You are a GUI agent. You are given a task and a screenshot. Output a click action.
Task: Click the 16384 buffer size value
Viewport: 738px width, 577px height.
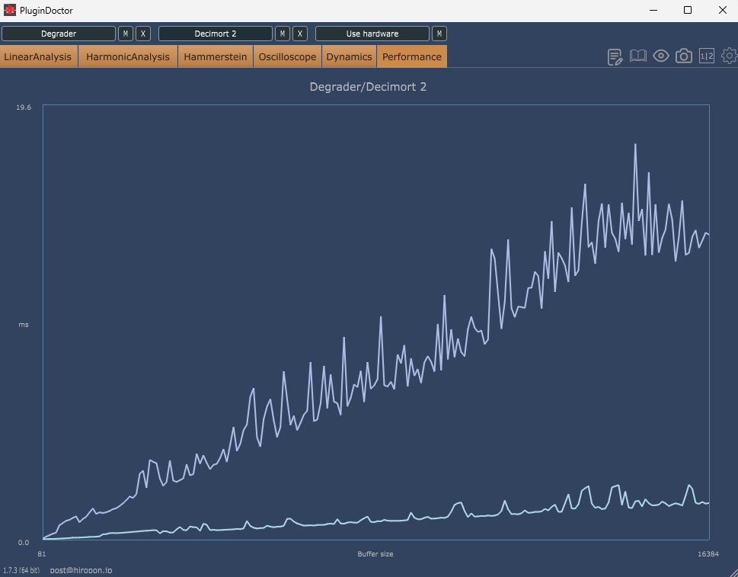tap(708, 554)
